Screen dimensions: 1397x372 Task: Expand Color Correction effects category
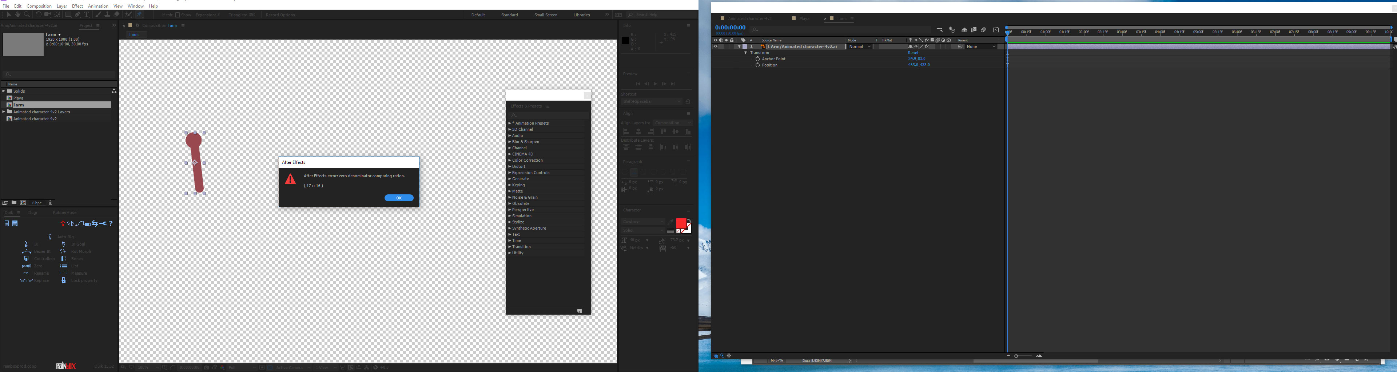coord(510,160)
